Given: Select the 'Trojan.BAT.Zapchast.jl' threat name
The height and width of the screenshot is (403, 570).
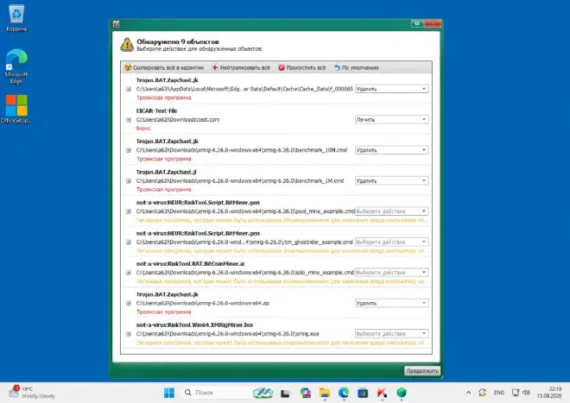Looking at the screenshot, I should 167,172.
